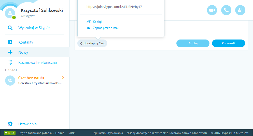Click Kopiuj to copy the link
Viewport: 253px width, 136px height.
(97, 22)
